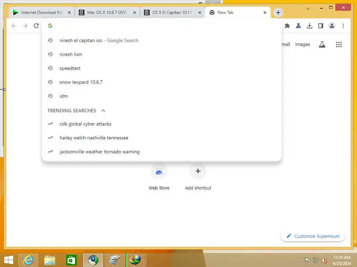
Task: Open the Windows Store taskbar icon
Action: point(71,260)
